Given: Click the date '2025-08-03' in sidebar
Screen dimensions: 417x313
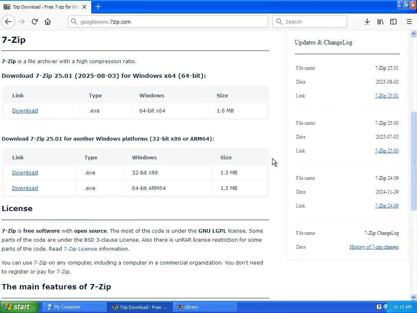Looking at the screenshot, I should click(387, 82).
